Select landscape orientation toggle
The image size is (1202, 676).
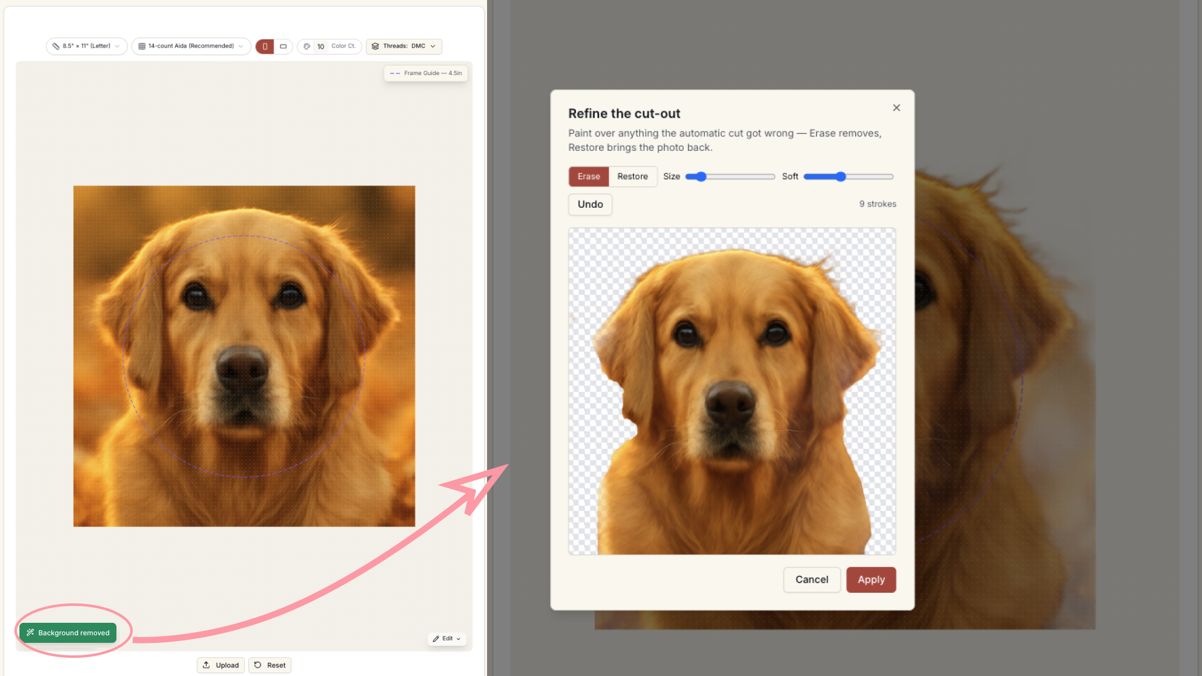[283, 46]
